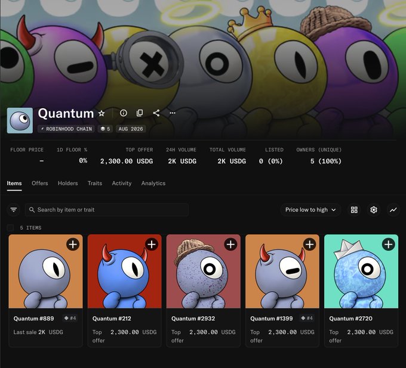The height and width of the screenshot is (368, 406).
Task: Open display settings gear
Action: (x=374, y=210)
